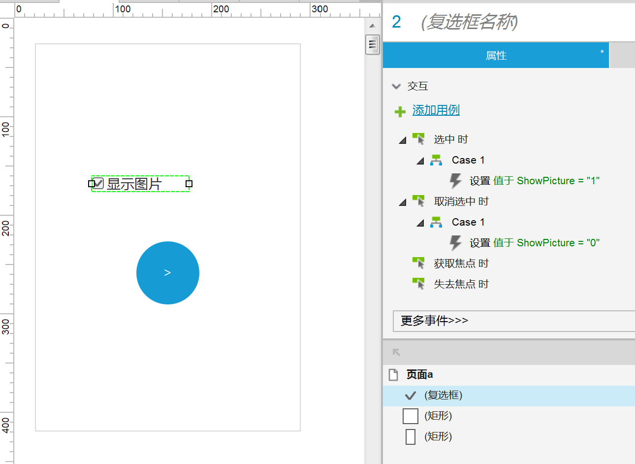This screenshot has height=464, width=635.
Task: Click the page icon next to 页面a
Action: (x=393, y=375)
